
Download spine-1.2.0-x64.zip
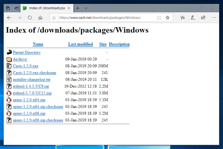(x=29, y=100)
